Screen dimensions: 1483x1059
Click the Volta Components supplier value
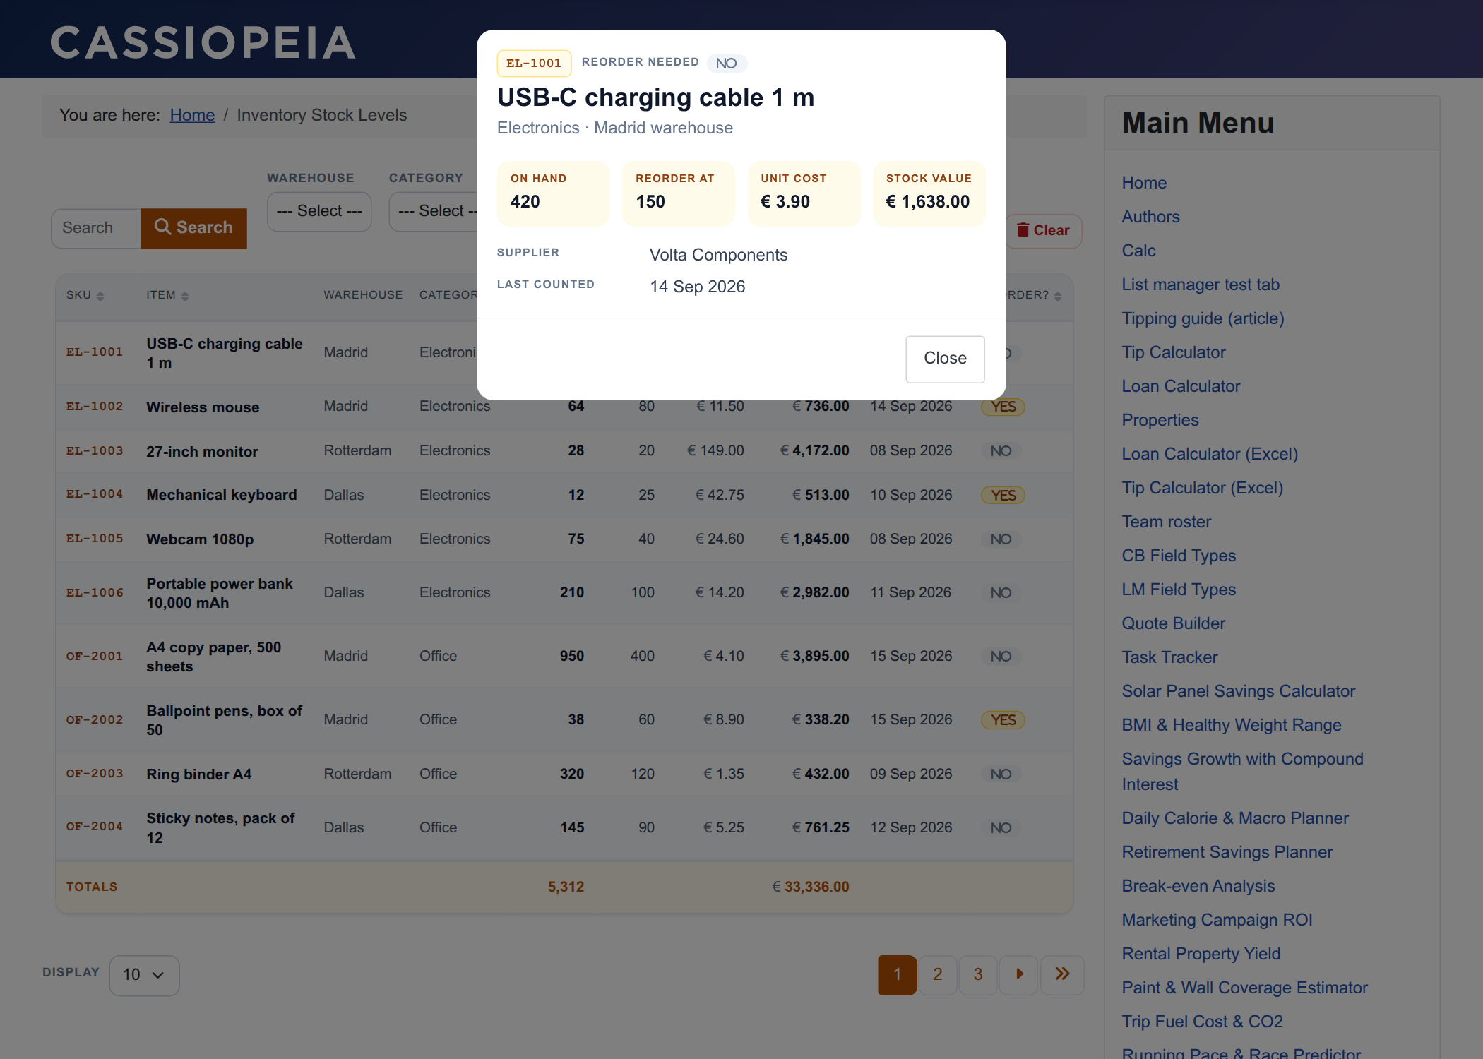click(x=718, y=255)
